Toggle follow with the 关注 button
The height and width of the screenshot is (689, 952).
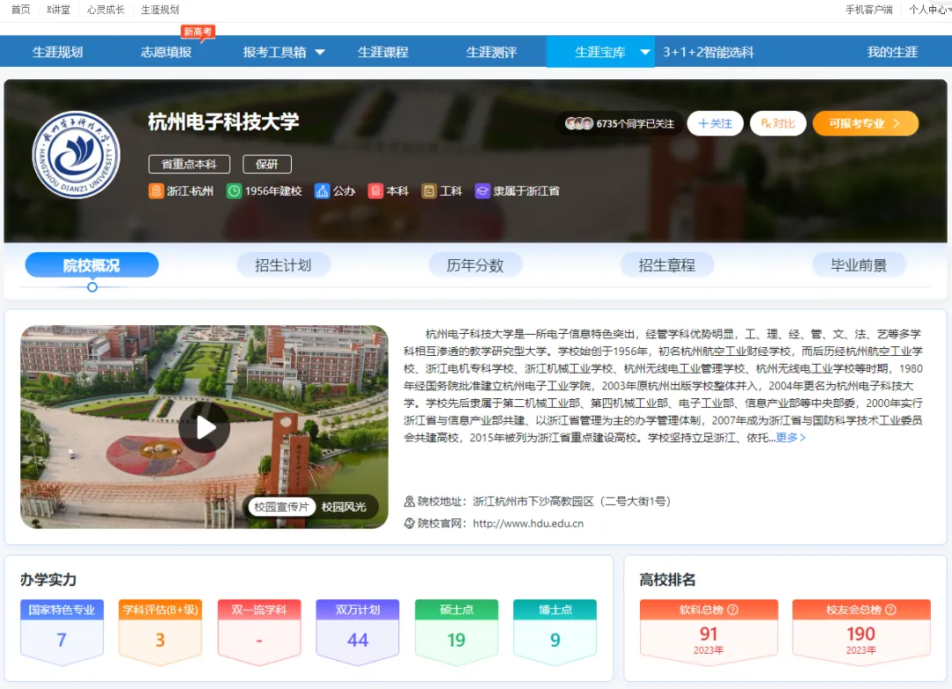[x=715, y=123]
